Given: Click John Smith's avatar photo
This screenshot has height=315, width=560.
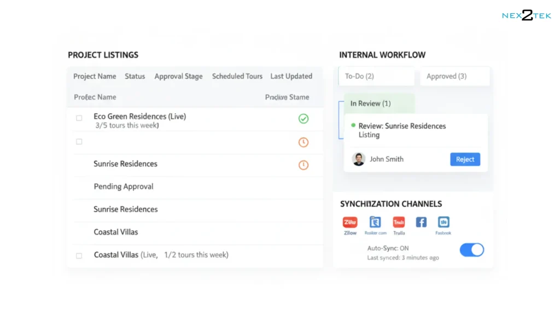Looking at the screenshot, I should coord(358,159).
